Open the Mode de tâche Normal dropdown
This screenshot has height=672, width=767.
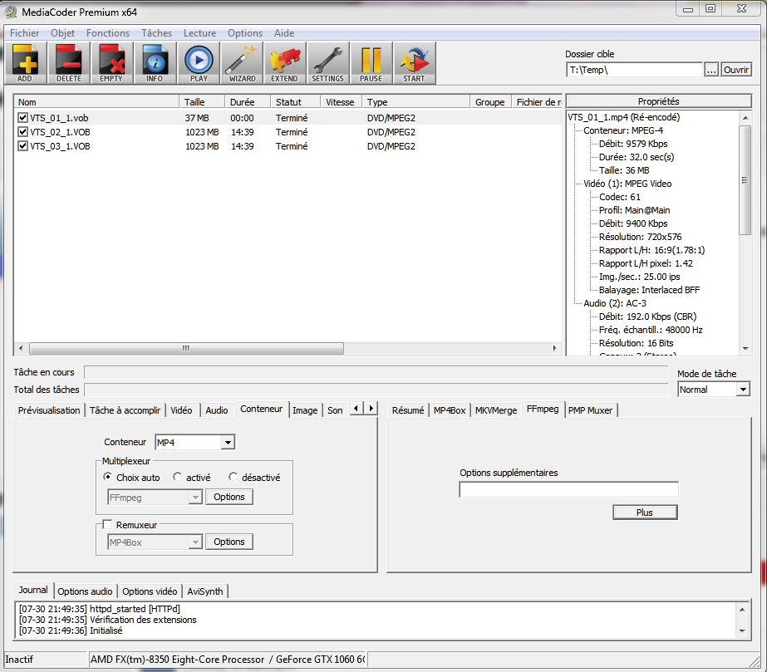743,390
